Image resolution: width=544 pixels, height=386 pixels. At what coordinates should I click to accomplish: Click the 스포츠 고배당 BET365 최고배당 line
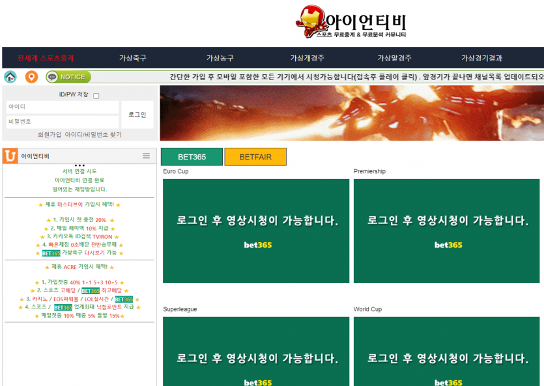[x=79, y=290]
